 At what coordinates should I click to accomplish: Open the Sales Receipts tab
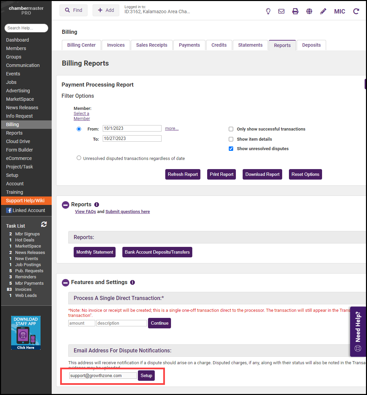(151, 45)
